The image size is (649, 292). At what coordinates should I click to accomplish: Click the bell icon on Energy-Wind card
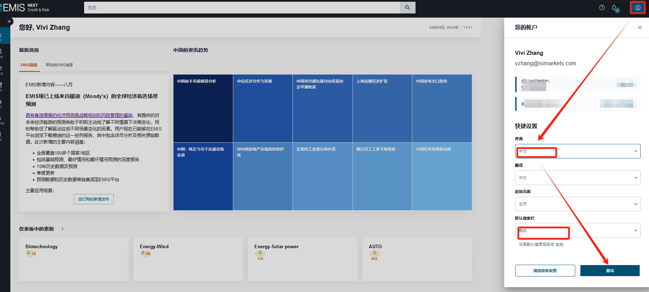click(x=143, y=253)
